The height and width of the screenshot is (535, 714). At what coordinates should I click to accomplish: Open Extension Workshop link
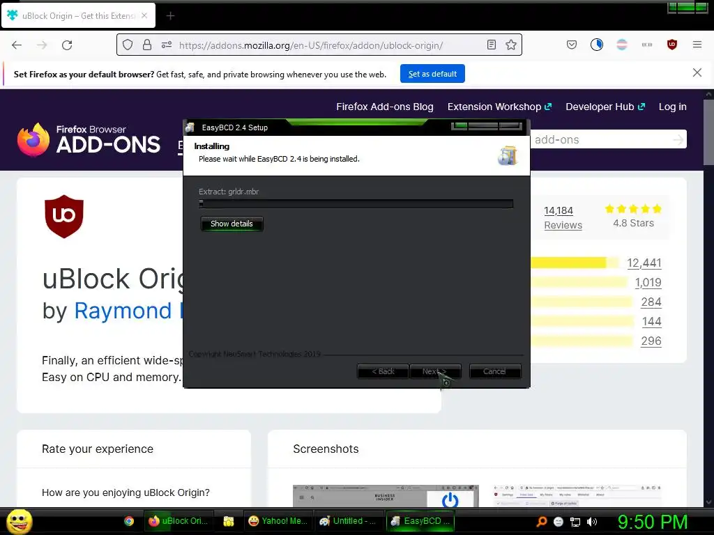pyautogui.click(x=499, y=107)
